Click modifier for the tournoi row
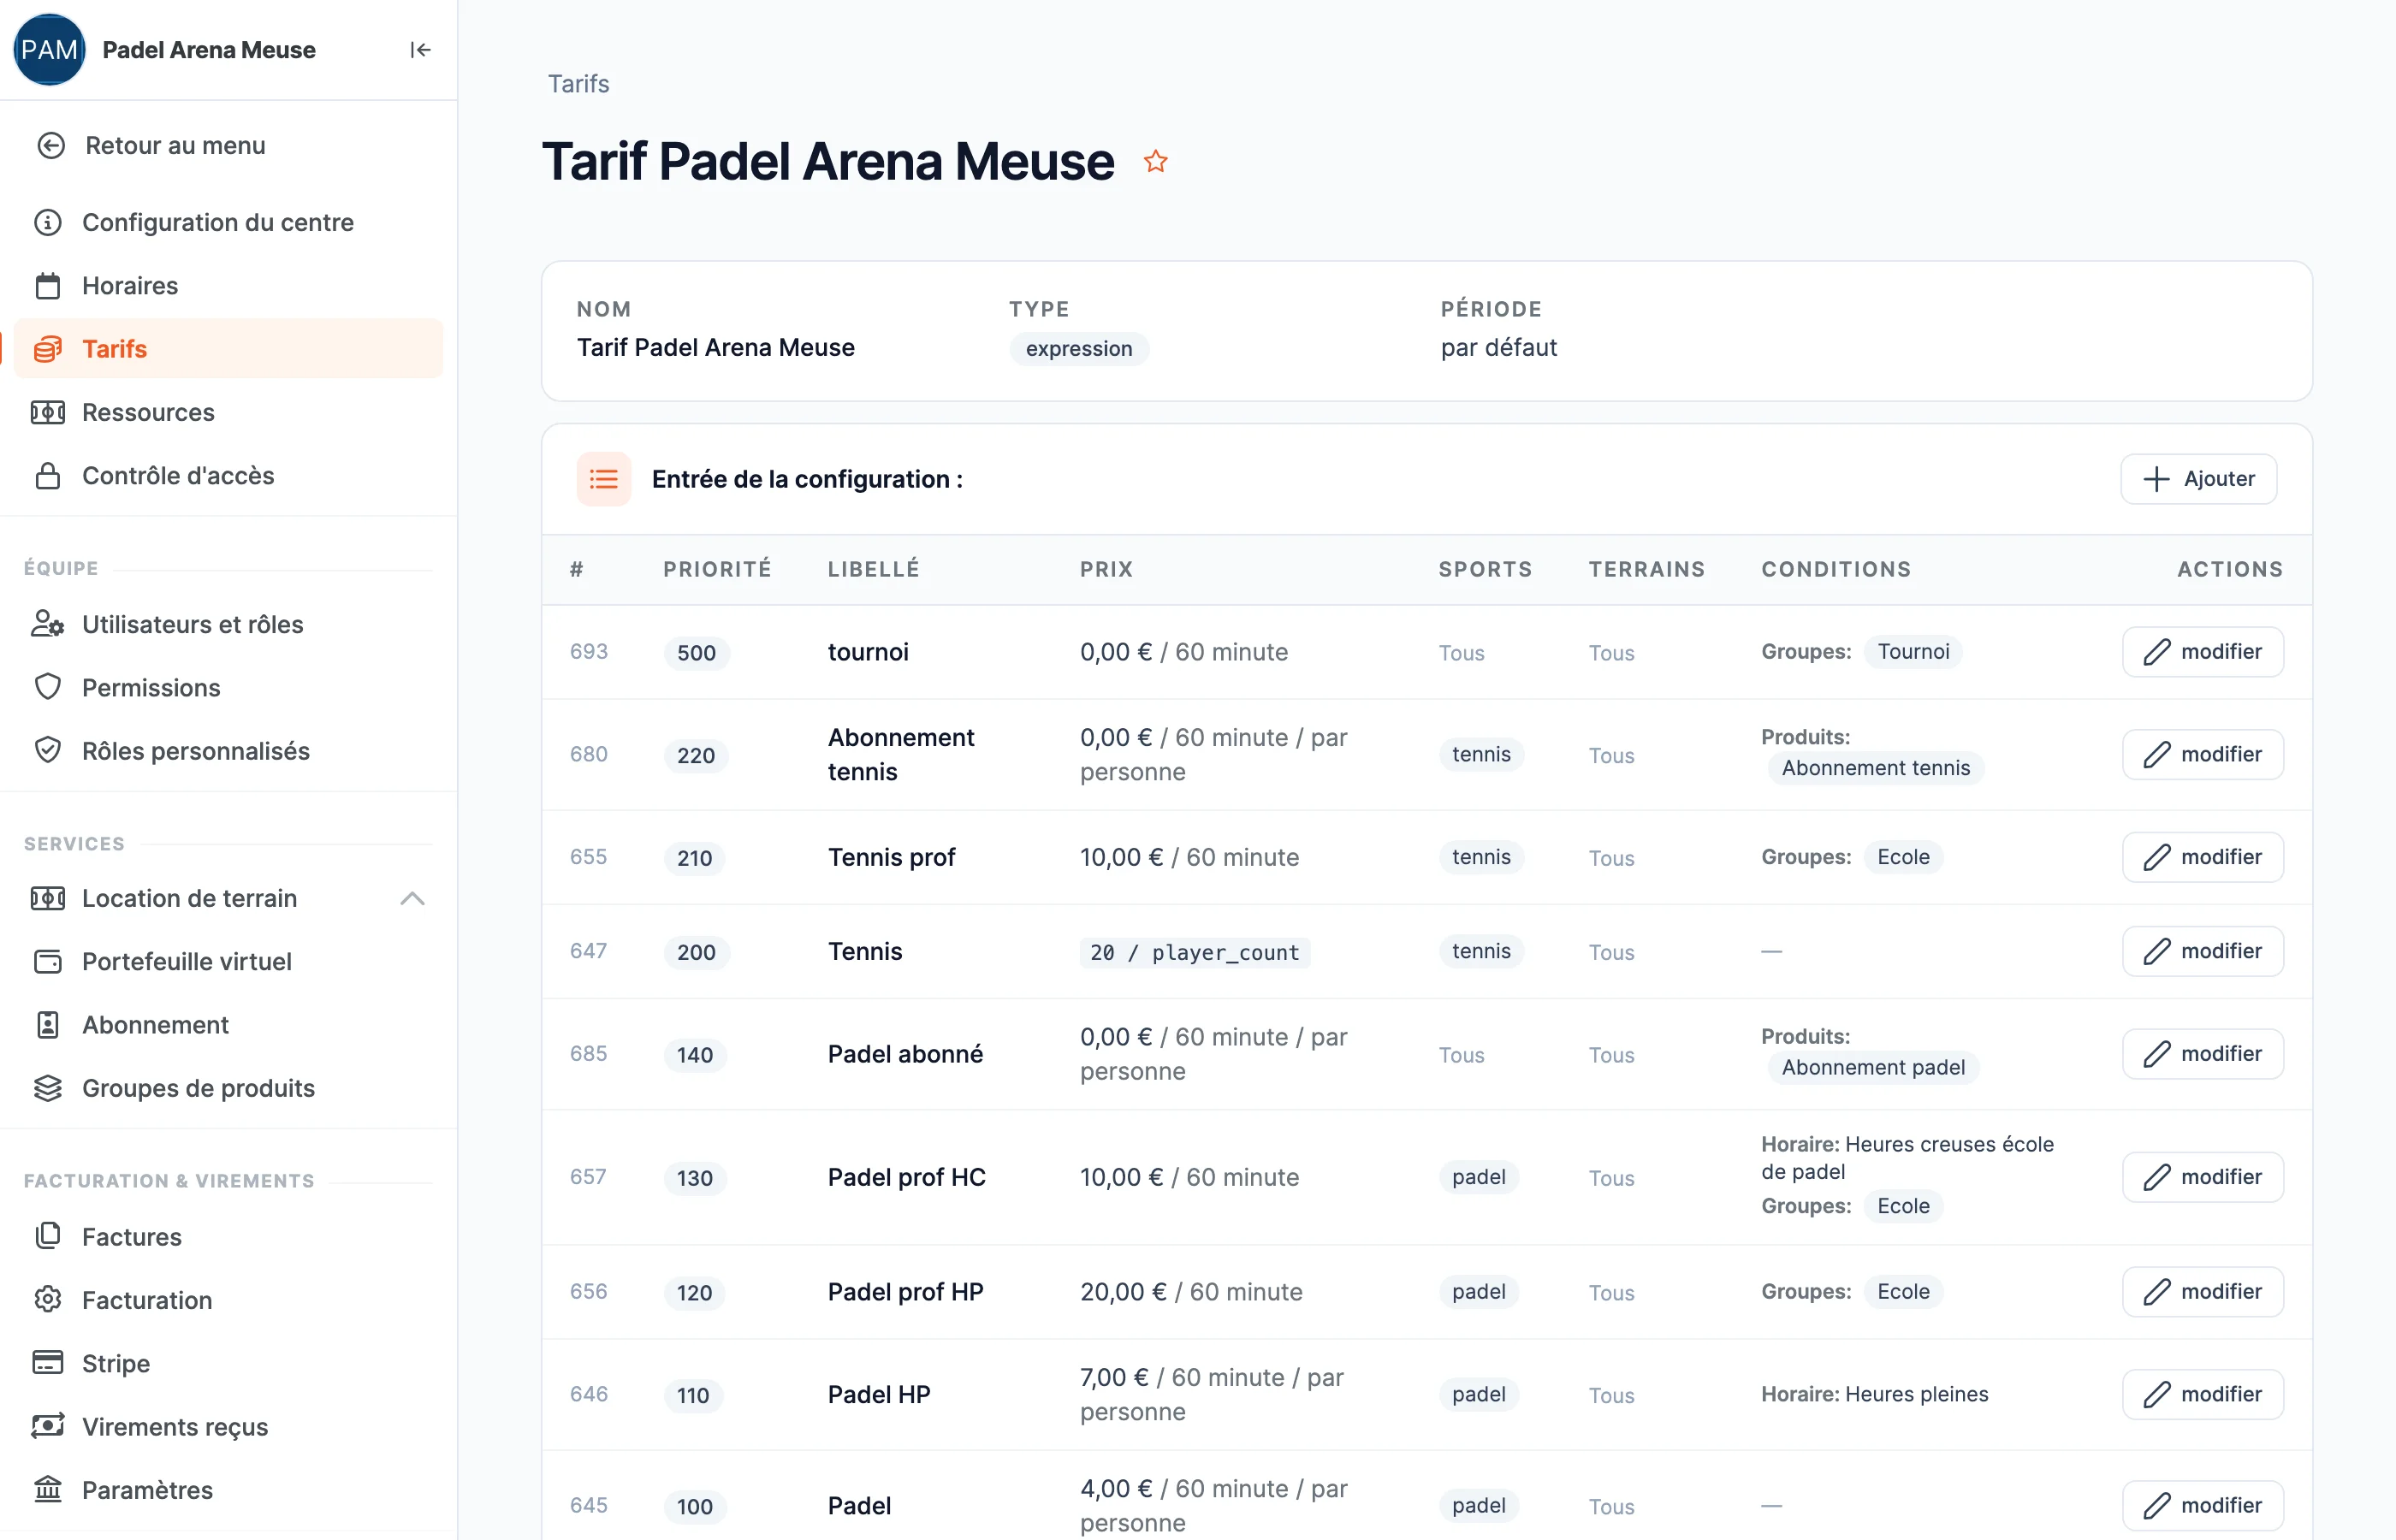 pyautogui.click(x=2203, y=652)
